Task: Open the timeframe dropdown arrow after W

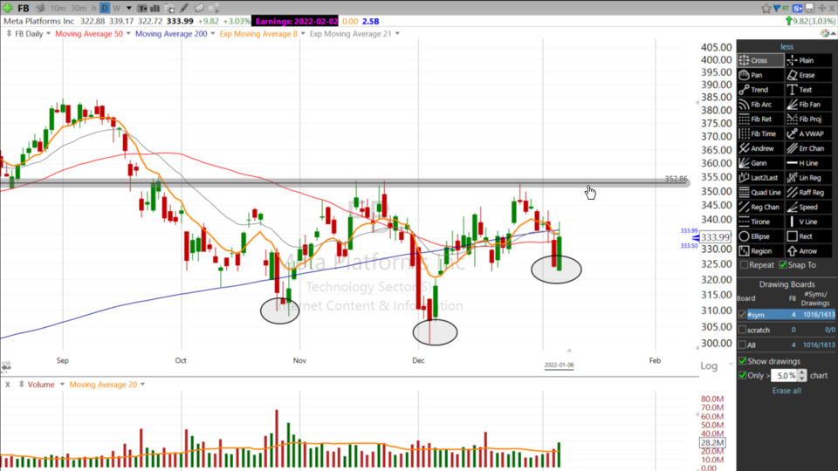Action: 129,8
